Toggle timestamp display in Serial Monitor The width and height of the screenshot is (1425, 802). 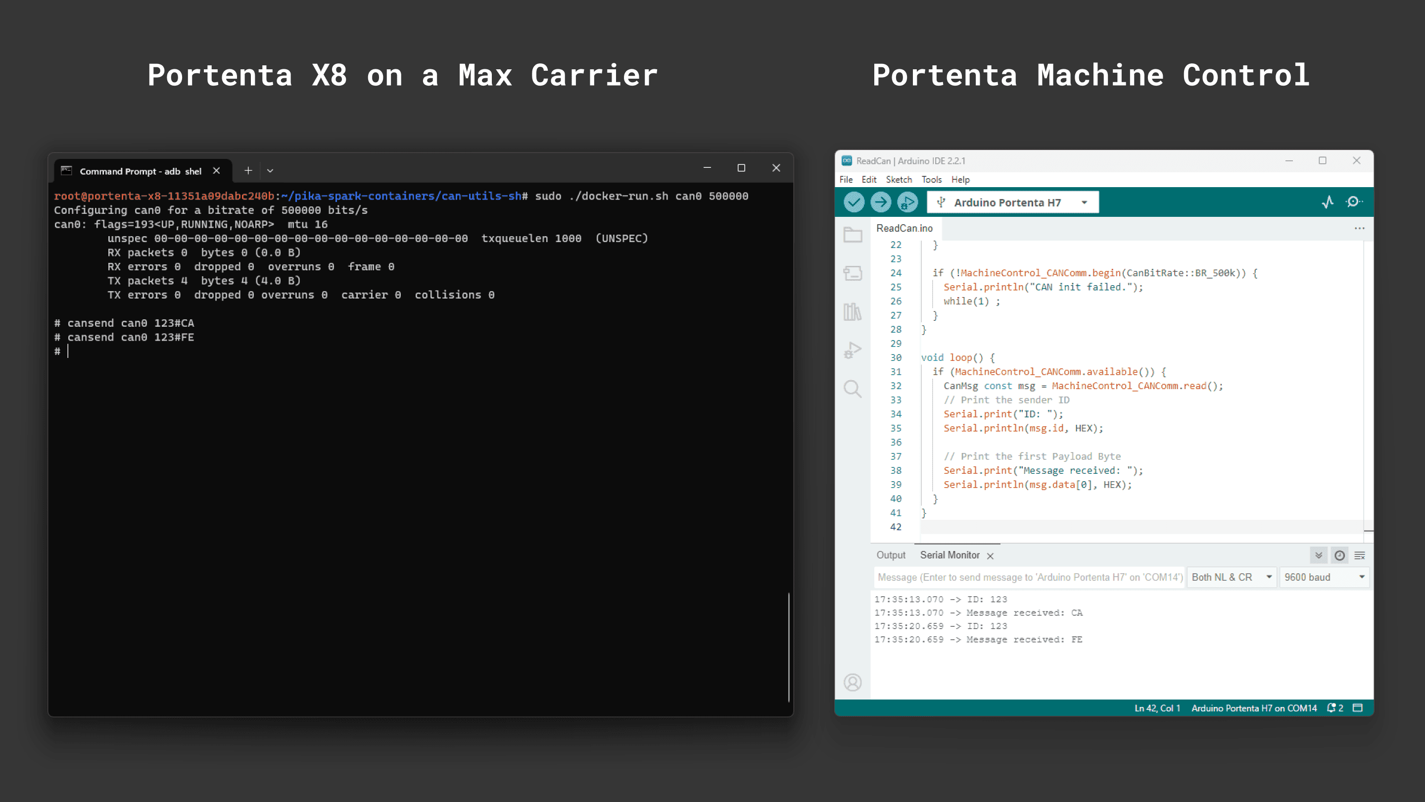(x=1339, y=555)
